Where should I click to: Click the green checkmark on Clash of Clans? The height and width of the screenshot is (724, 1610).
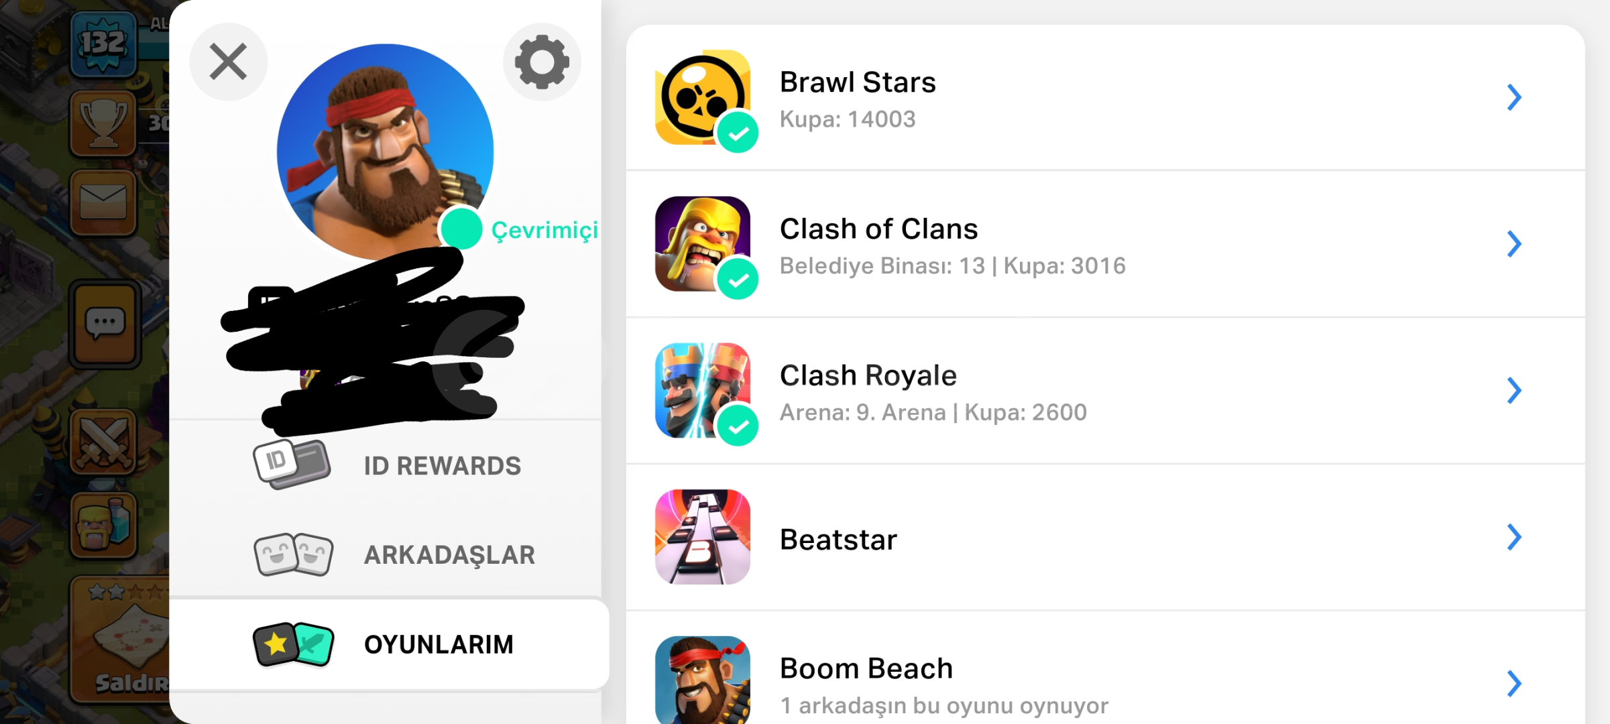[x=738, y=280]
